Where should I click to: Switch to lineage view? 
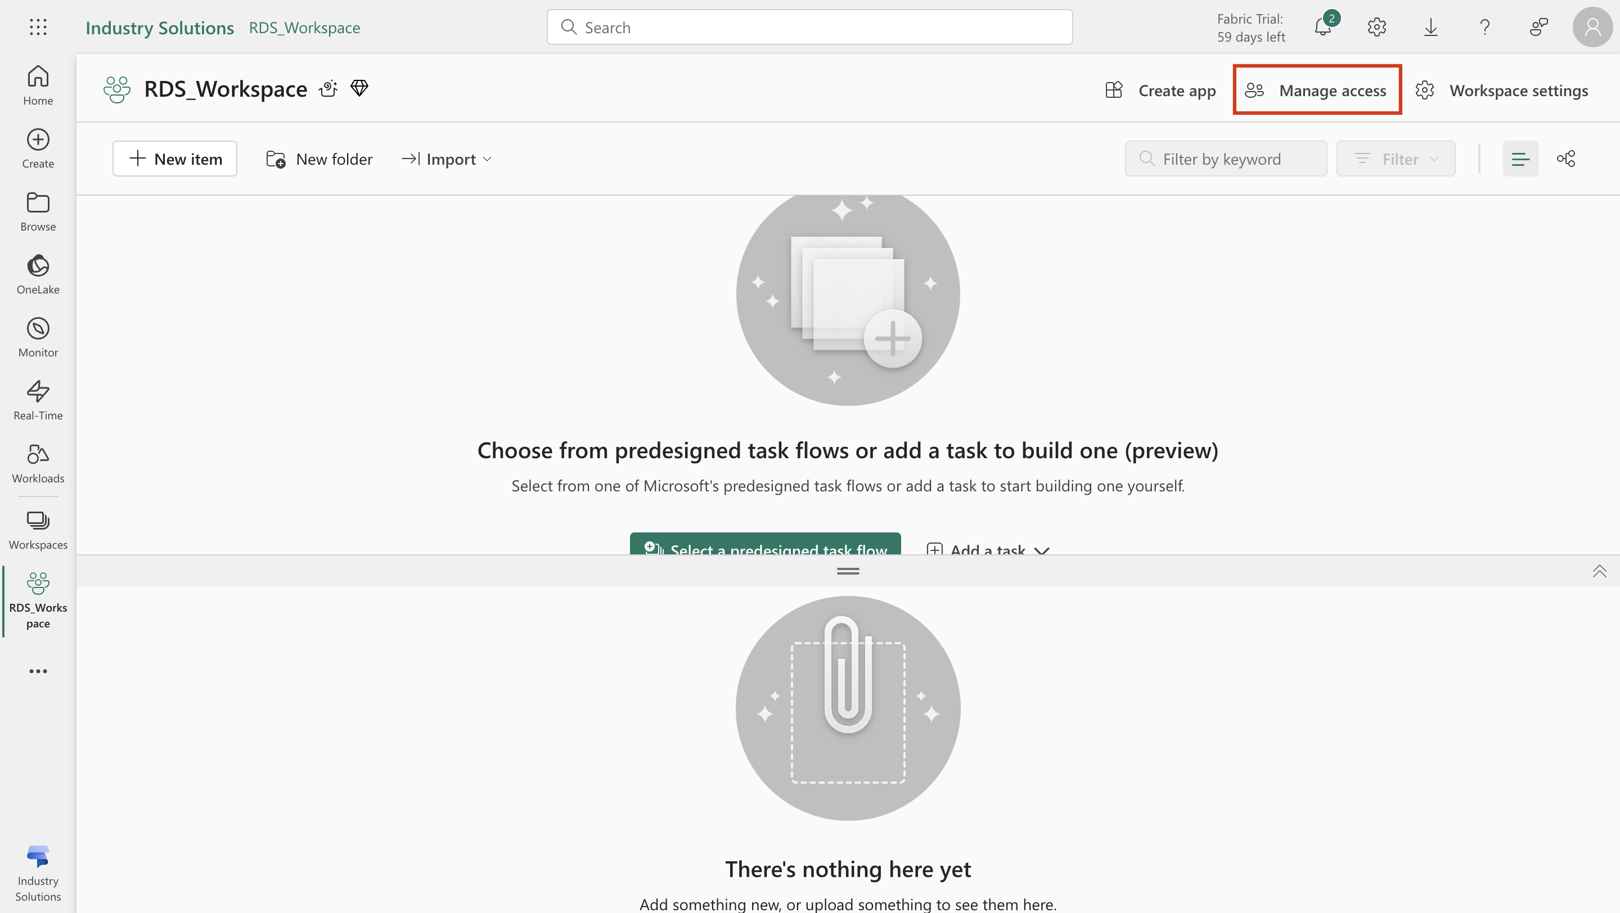coord(1566,159)
